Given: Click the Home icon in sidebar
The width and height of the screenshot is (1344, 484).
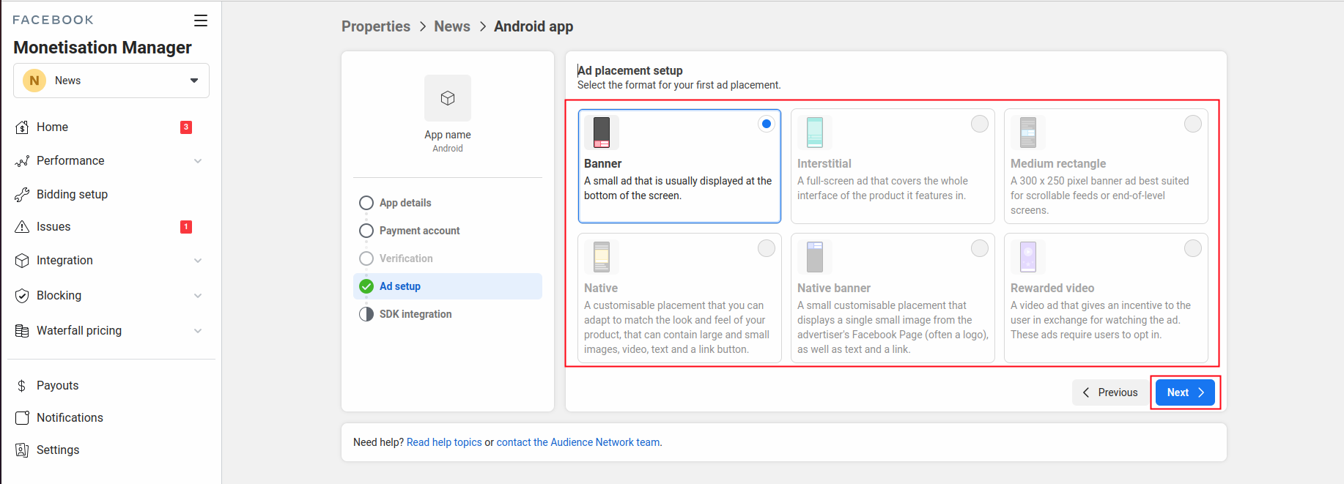Looking at the screenshot, I should coord(22,127).
